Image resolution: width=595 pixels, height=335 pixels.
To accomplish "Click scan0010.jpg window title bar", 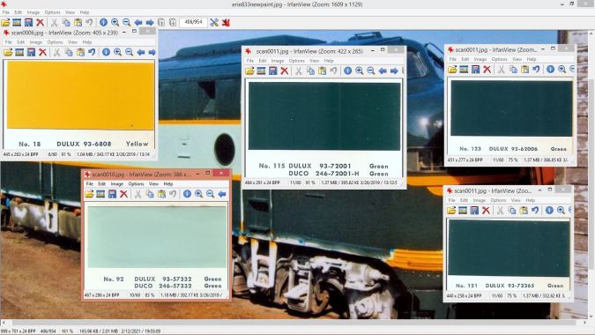I will click(x=156, y=175).
